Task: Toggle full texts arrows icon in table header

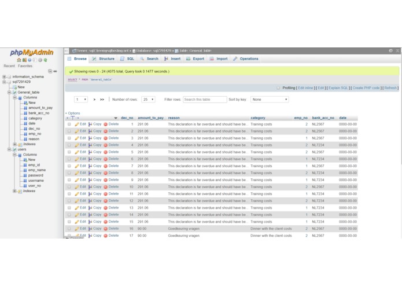Action: (x=72, y=118)
